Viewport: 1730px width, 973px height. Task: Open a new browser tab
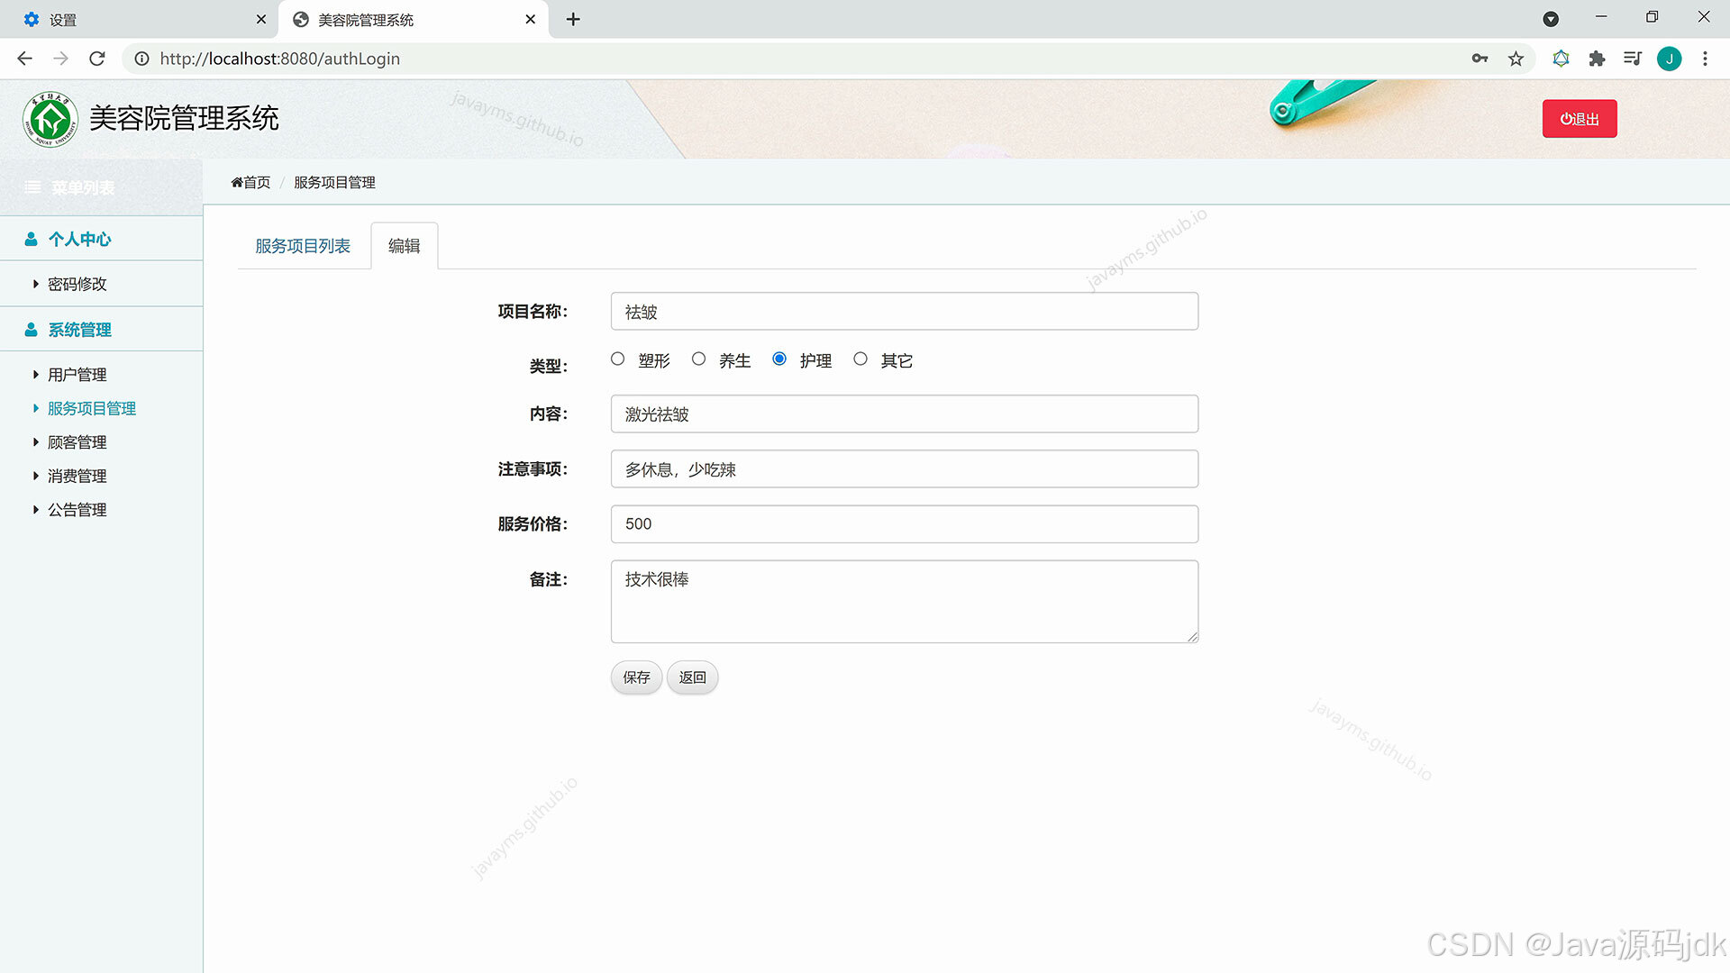(573, 19)
